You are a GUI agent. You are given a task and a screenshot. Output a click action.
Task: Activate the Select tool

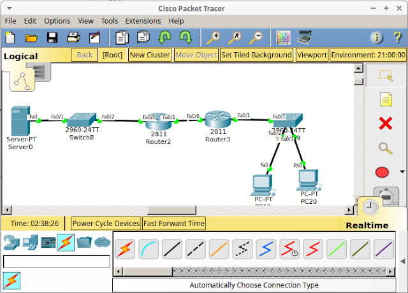click(x=386, y=76)
